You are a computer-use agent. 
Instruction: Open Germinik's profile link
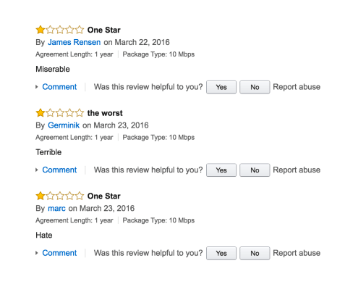click(x=64, y=125)
